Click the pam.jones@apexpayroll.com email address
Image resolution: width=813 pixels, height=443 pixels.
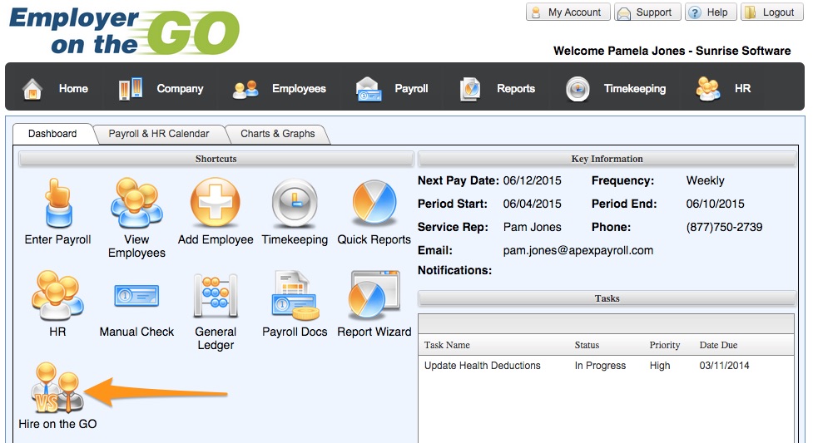[x=578, y=250]
